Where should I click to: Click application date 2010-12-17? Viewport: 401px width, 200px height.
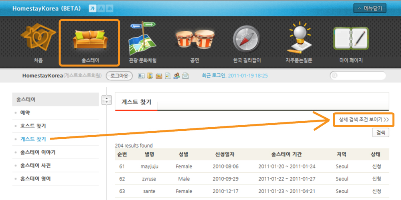pyautogui.click(x=225, y=191)
